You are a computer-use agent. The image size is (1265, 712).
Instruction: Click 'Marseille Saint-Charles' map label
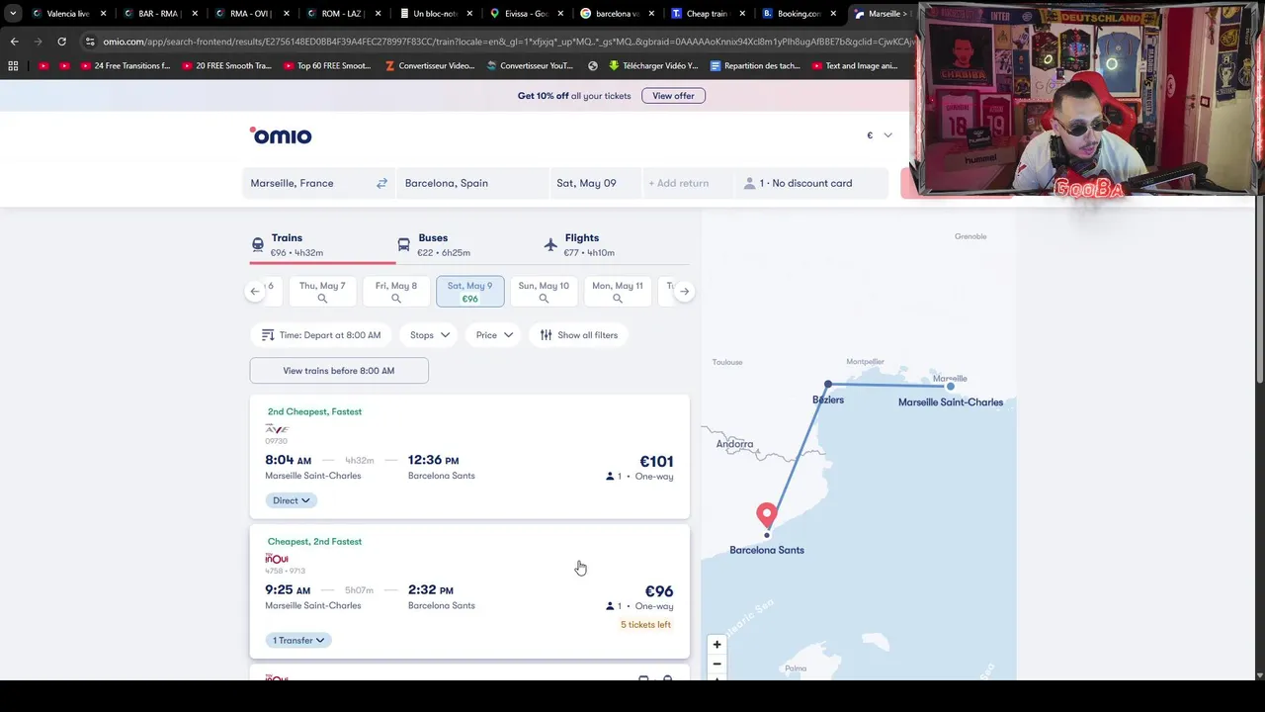950,402
